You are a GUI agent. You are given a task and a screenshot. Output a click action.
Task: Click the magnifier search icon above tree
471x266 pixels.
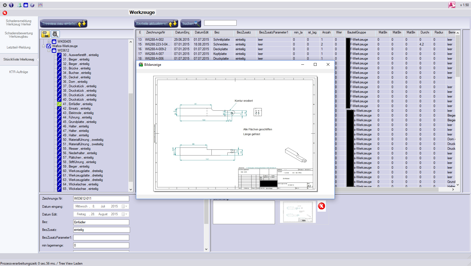click(x=55, y=34)
